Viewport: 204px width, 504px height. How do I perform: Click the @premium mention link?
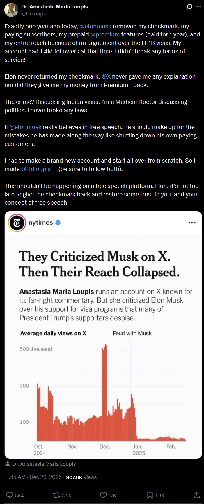[x=105, y=34]
